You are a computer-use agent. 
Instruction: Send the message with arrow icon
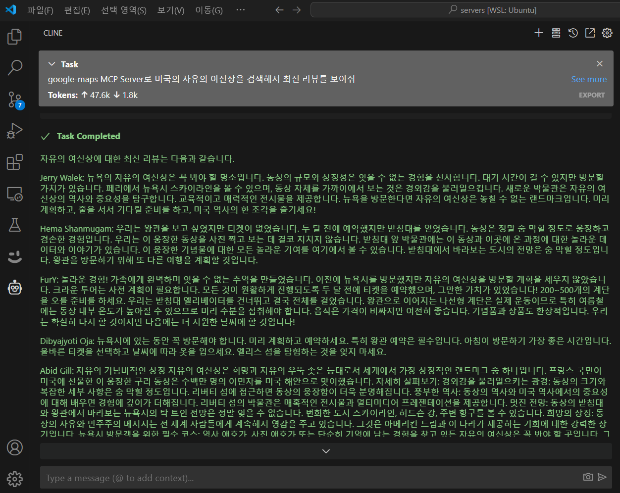(602, 477)
